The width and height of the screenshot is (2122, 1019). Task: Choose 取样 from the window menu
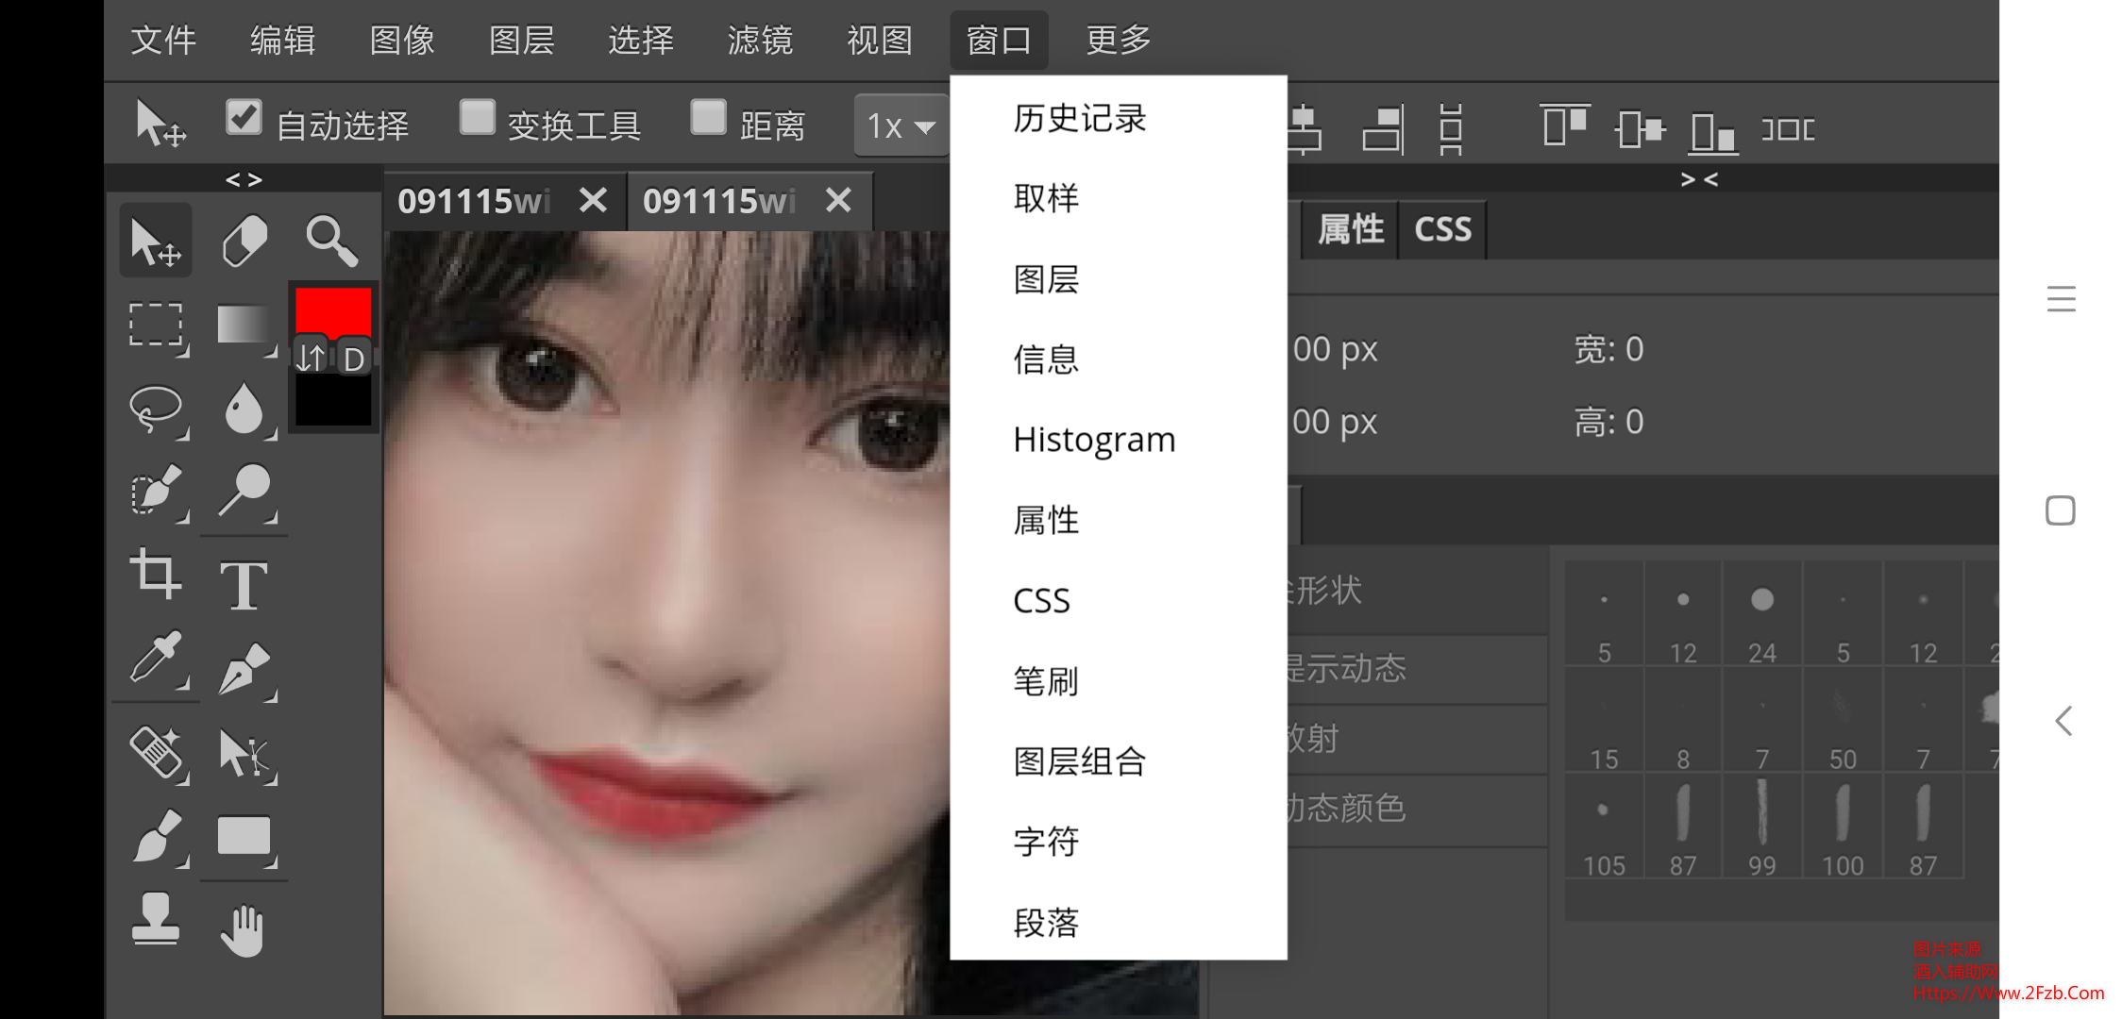(1119, 198)
